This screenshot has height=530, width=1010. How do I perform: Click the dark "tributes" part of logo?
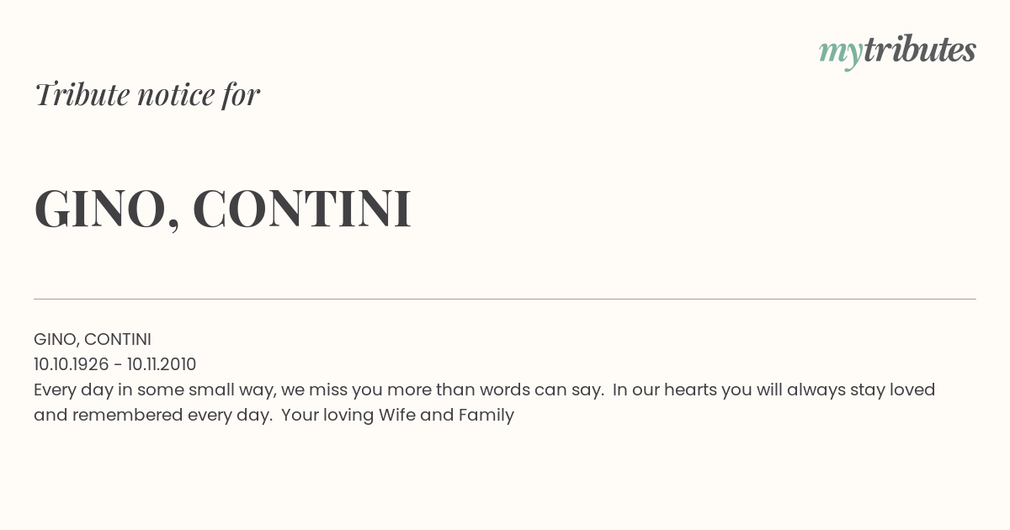(920, 50)
